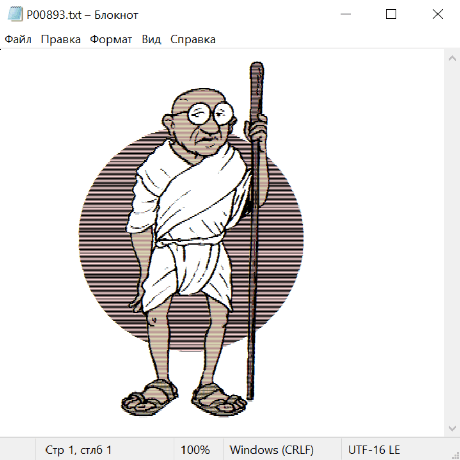Image resolution: width=460 pixels, height=460 pixels.
Task: Click the 100% zoom indicator in status bar
Action: point(195,450)
